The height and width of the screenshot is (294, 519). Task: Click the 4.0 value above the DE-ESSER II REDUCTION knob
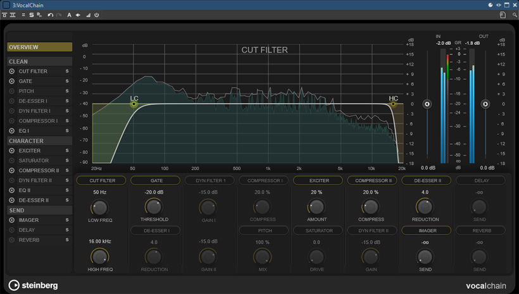(425, 192)
